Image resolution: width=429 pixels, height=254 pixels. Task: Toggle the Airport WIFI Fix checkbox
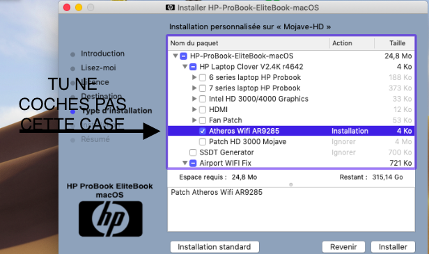tap(193, 164)
